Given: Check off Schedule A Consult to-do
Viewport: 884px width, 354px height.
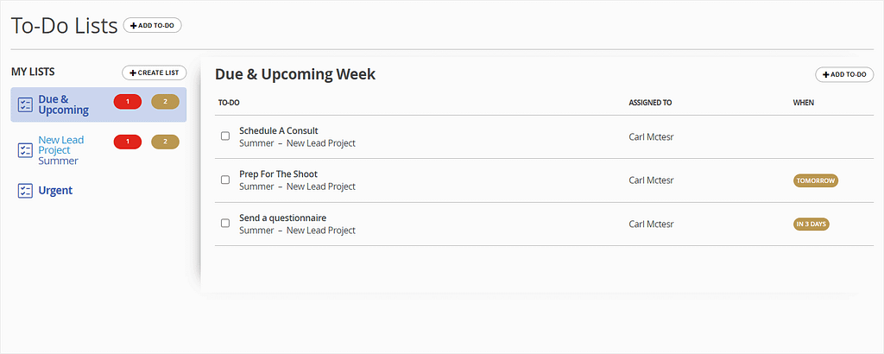Looking at the screenshot, I should [x=225, y=136].
